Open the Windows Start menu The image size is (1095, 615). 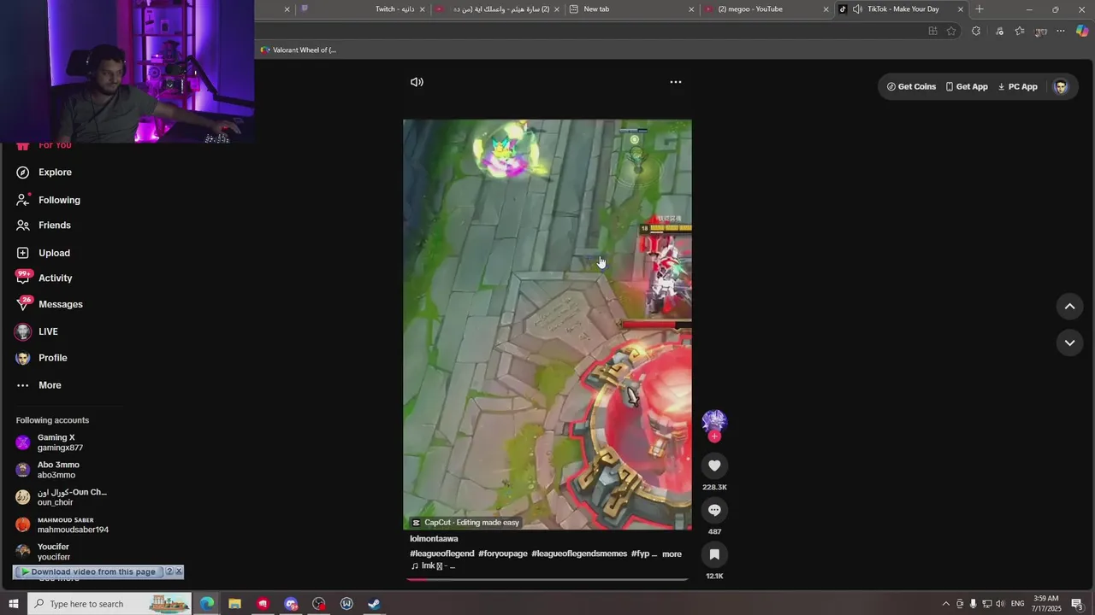point(13,604)
